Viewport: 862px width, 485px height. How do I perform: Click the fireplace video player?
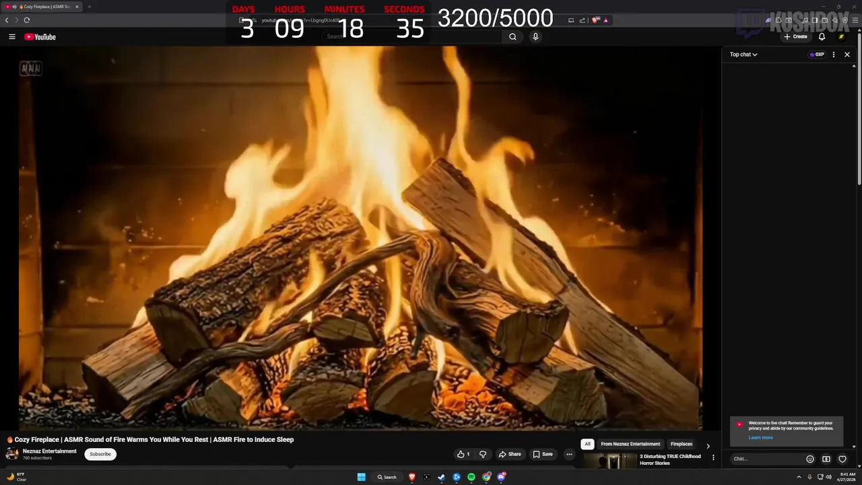pyautogui.click(x=360, y=238)
